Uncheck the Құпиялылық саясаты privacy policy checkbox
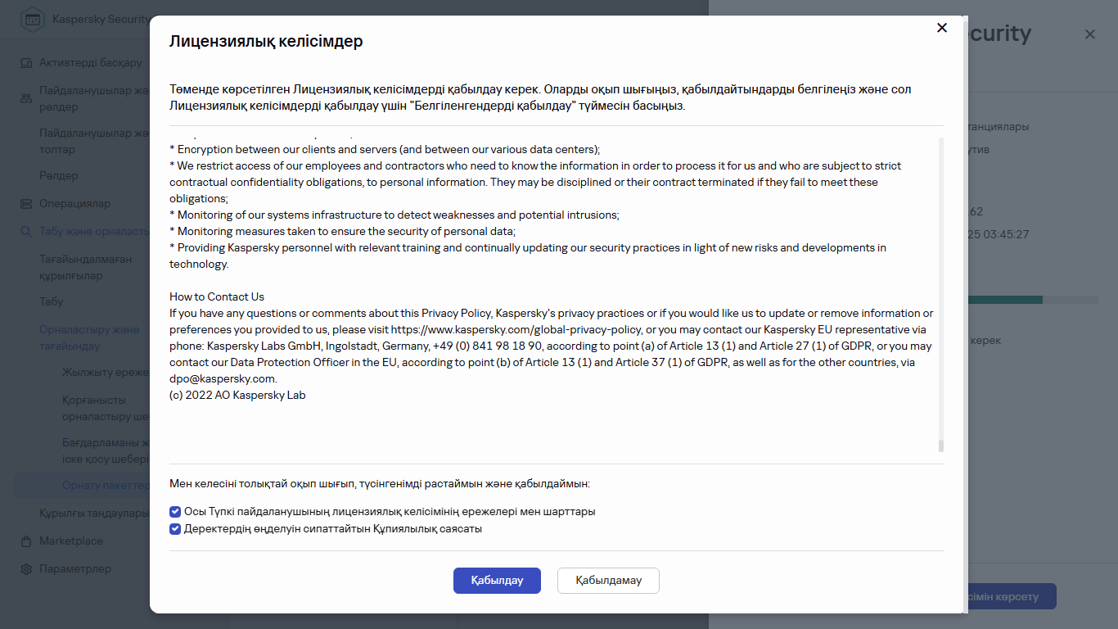 (175, 529)
